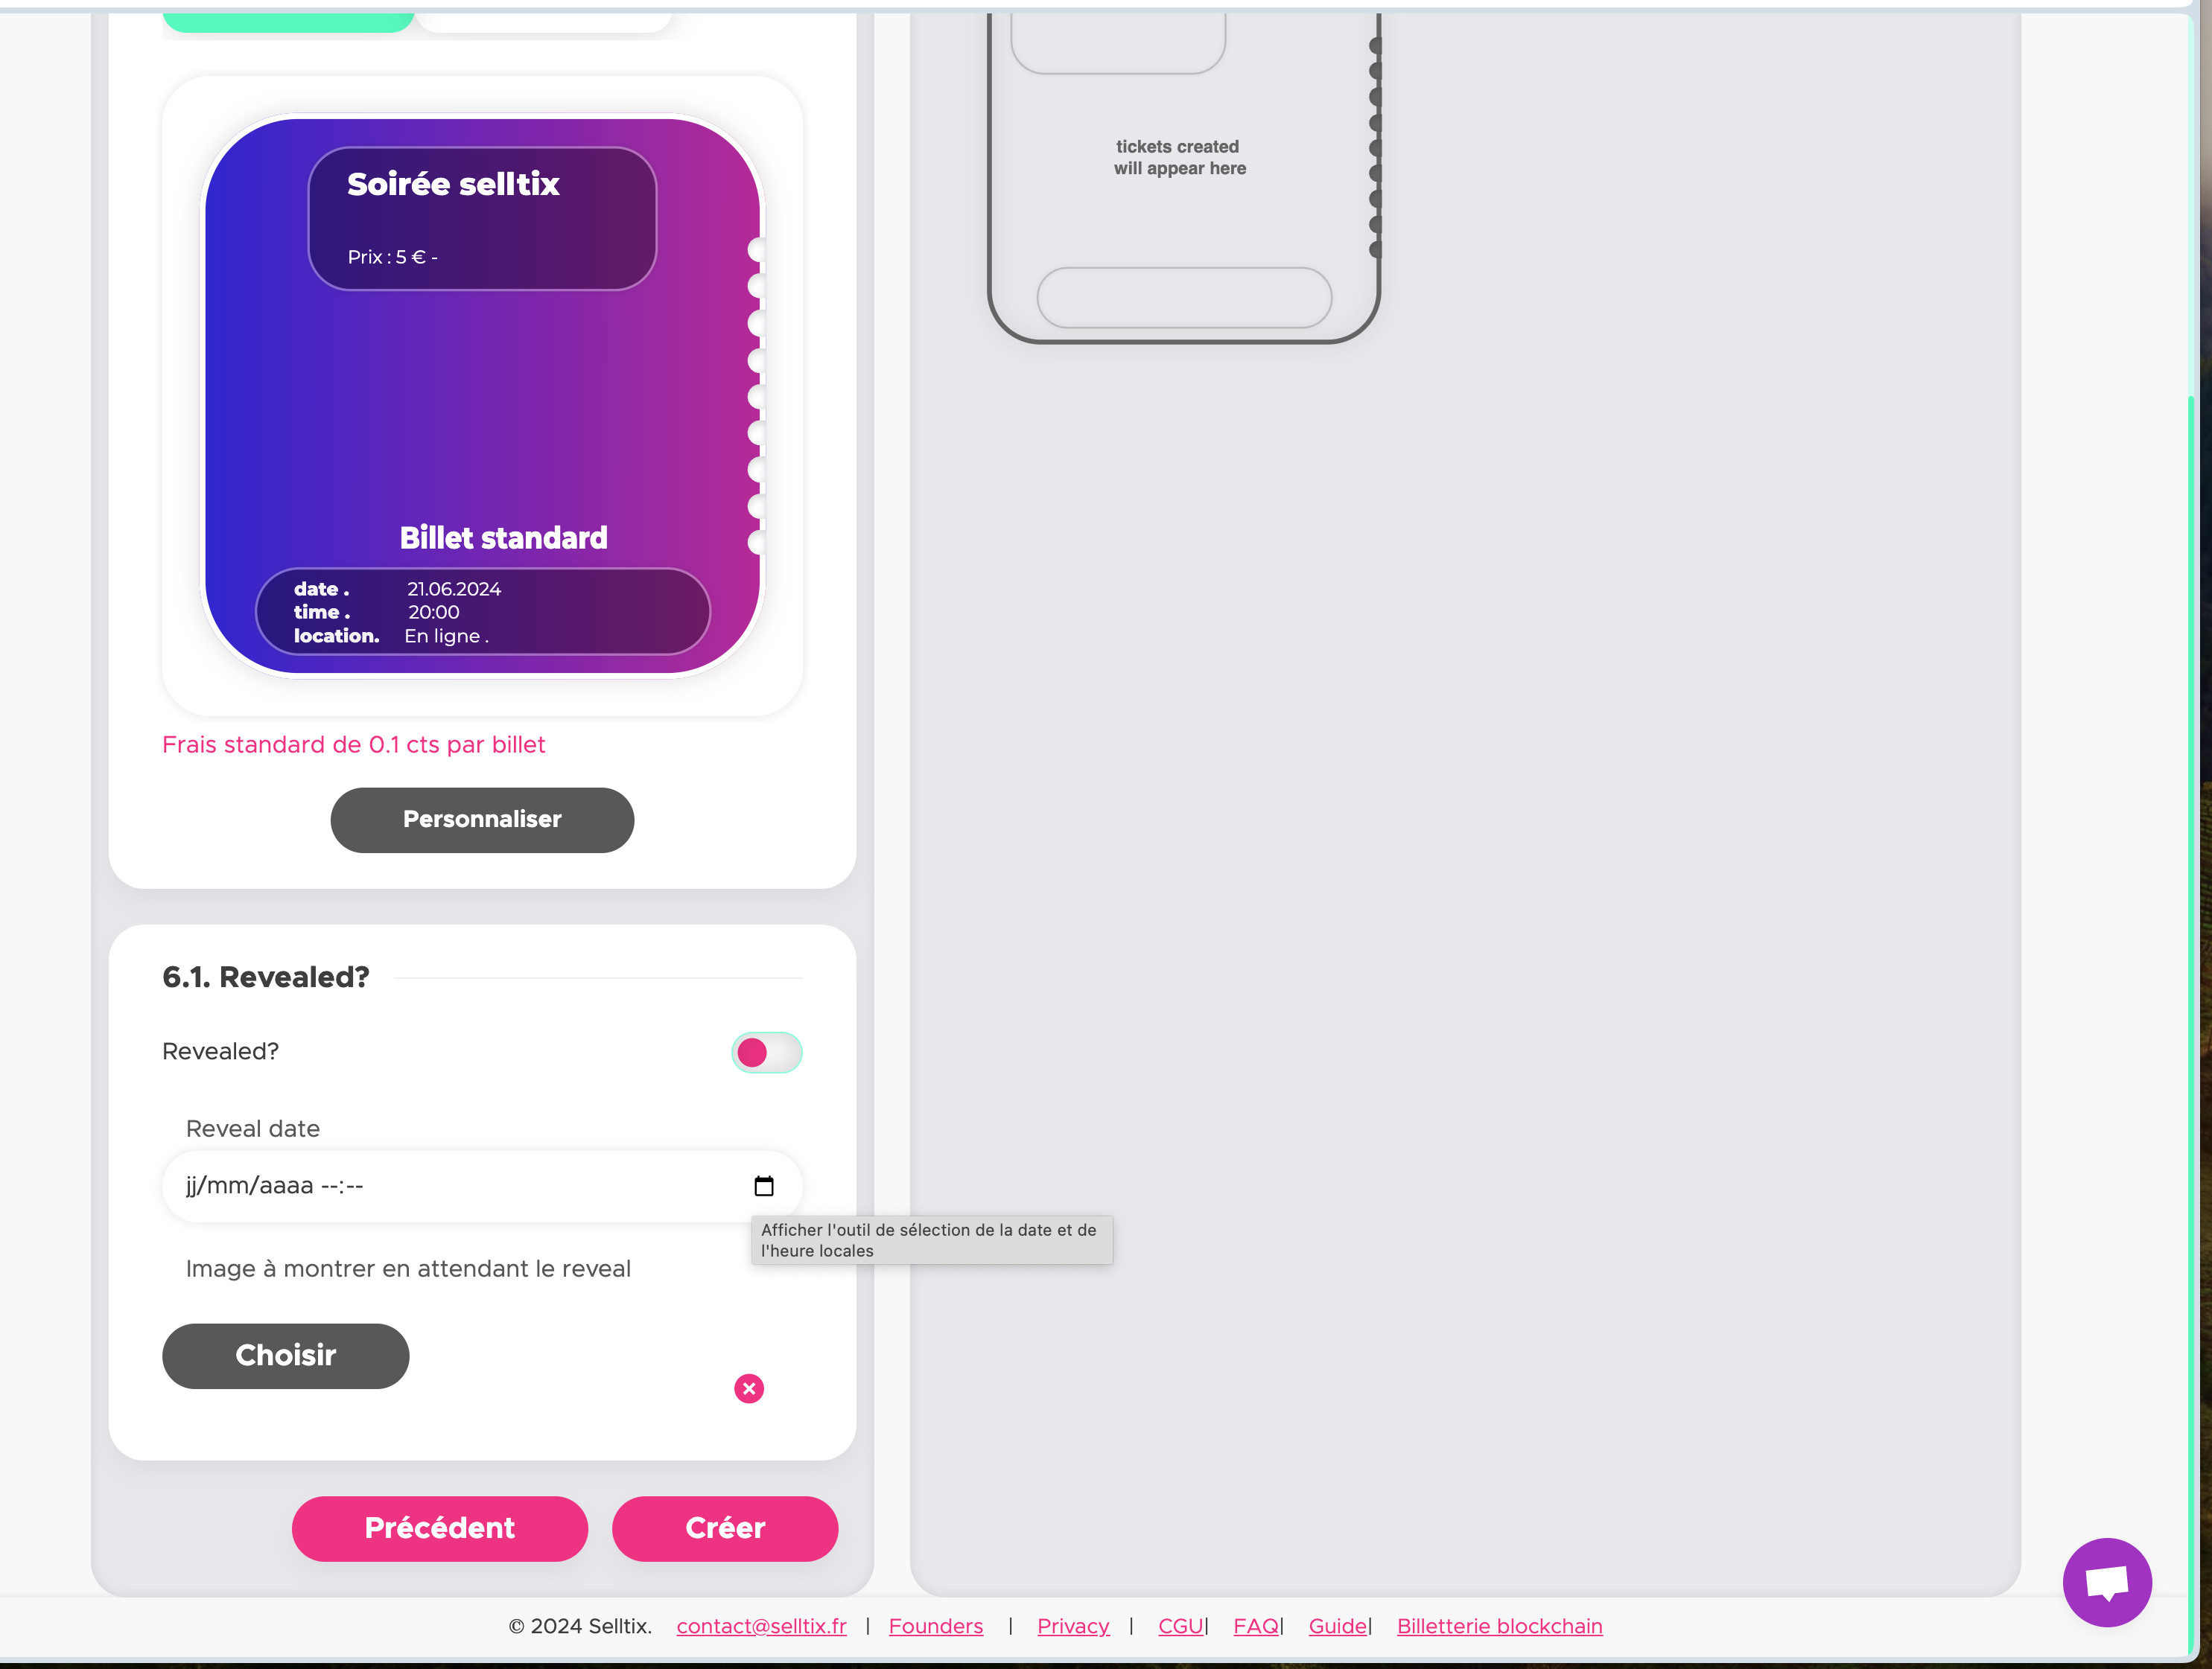Click the phone mockup bottom pill button
The width and height of the screenshot is (2212, 1669).
(1184, 297)
